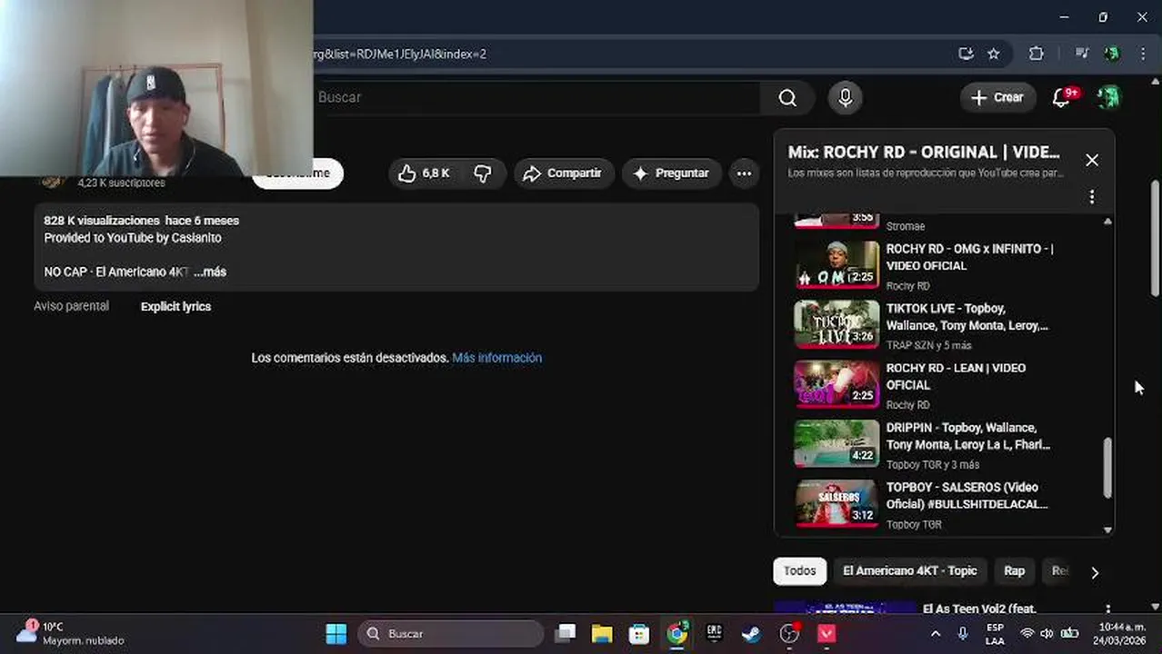Select El Americano 4KT - Topic chip
The image size is (1162, 654).
click(x=909, y=570)
